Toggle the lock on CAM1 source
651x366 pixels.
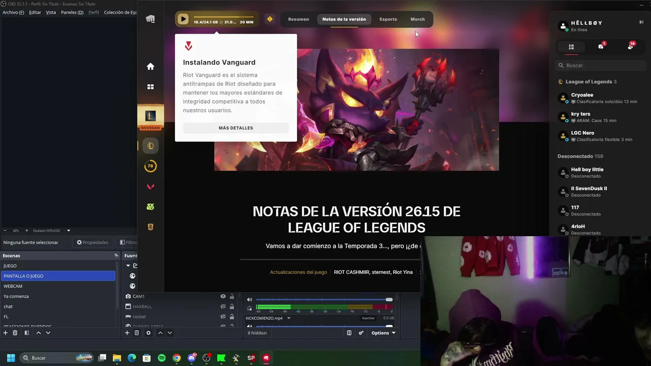(x=232, y=296)
